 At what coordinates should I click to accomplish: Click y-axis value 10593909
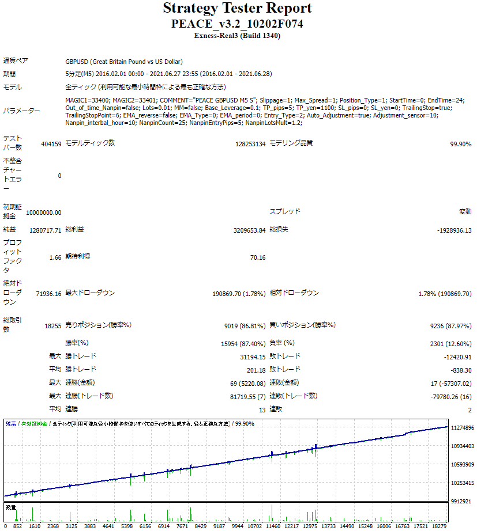462,465
